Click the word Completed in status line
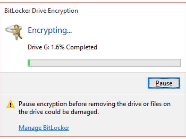 (x=82, y=47)
